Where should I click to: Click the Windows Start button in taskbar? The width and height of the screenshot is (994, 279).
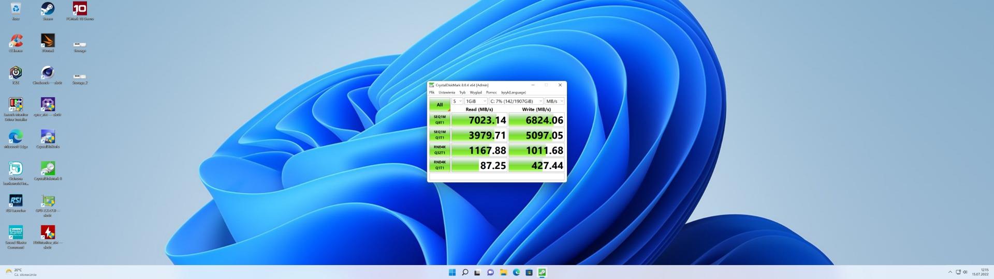[452, 272]
